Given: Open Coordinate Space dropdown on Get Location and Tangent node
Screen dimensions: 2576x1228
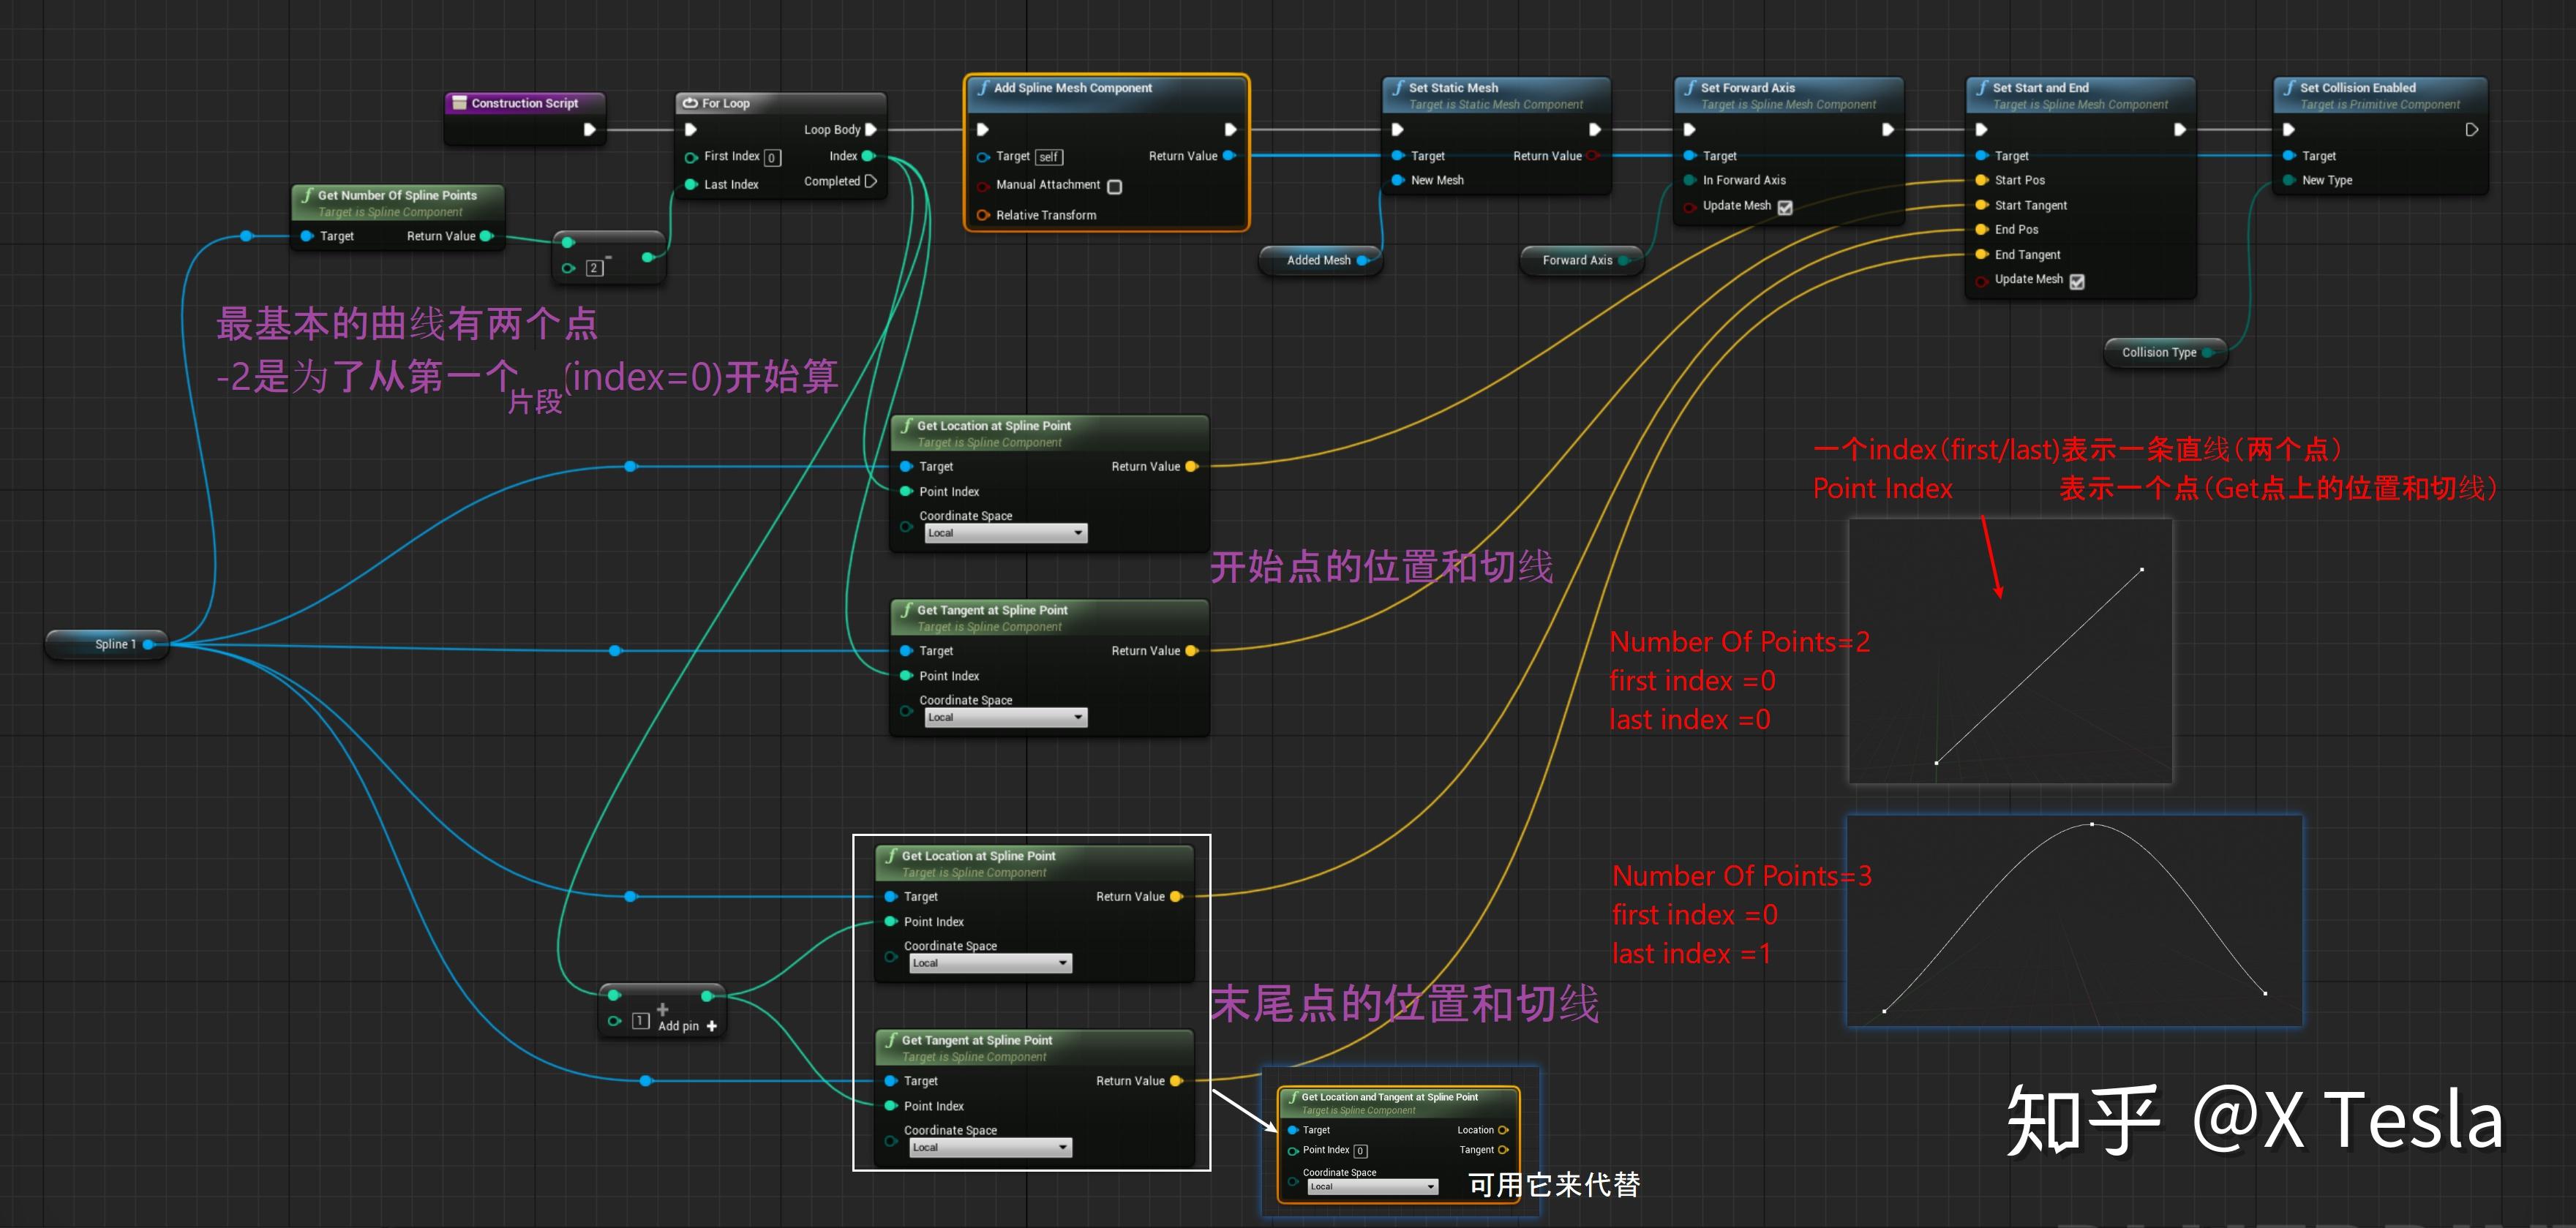Looking at the screenshot, I should (1372, 1186).
